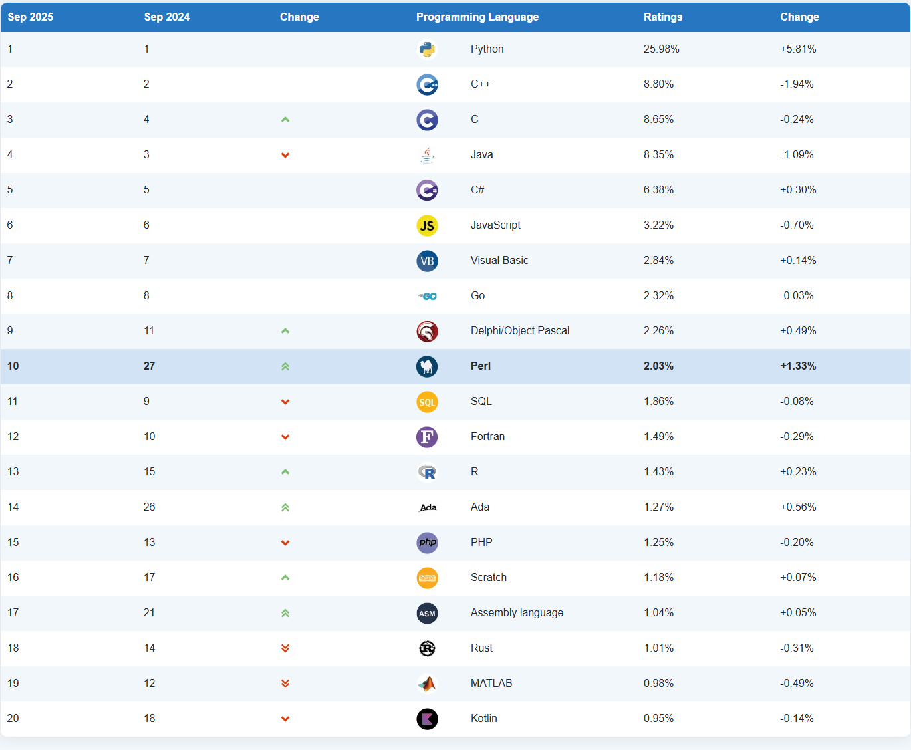The height and width of the screenshot is (750, 911).
Task: Click the Perl camel icon
Action: [x=427, y=366]
